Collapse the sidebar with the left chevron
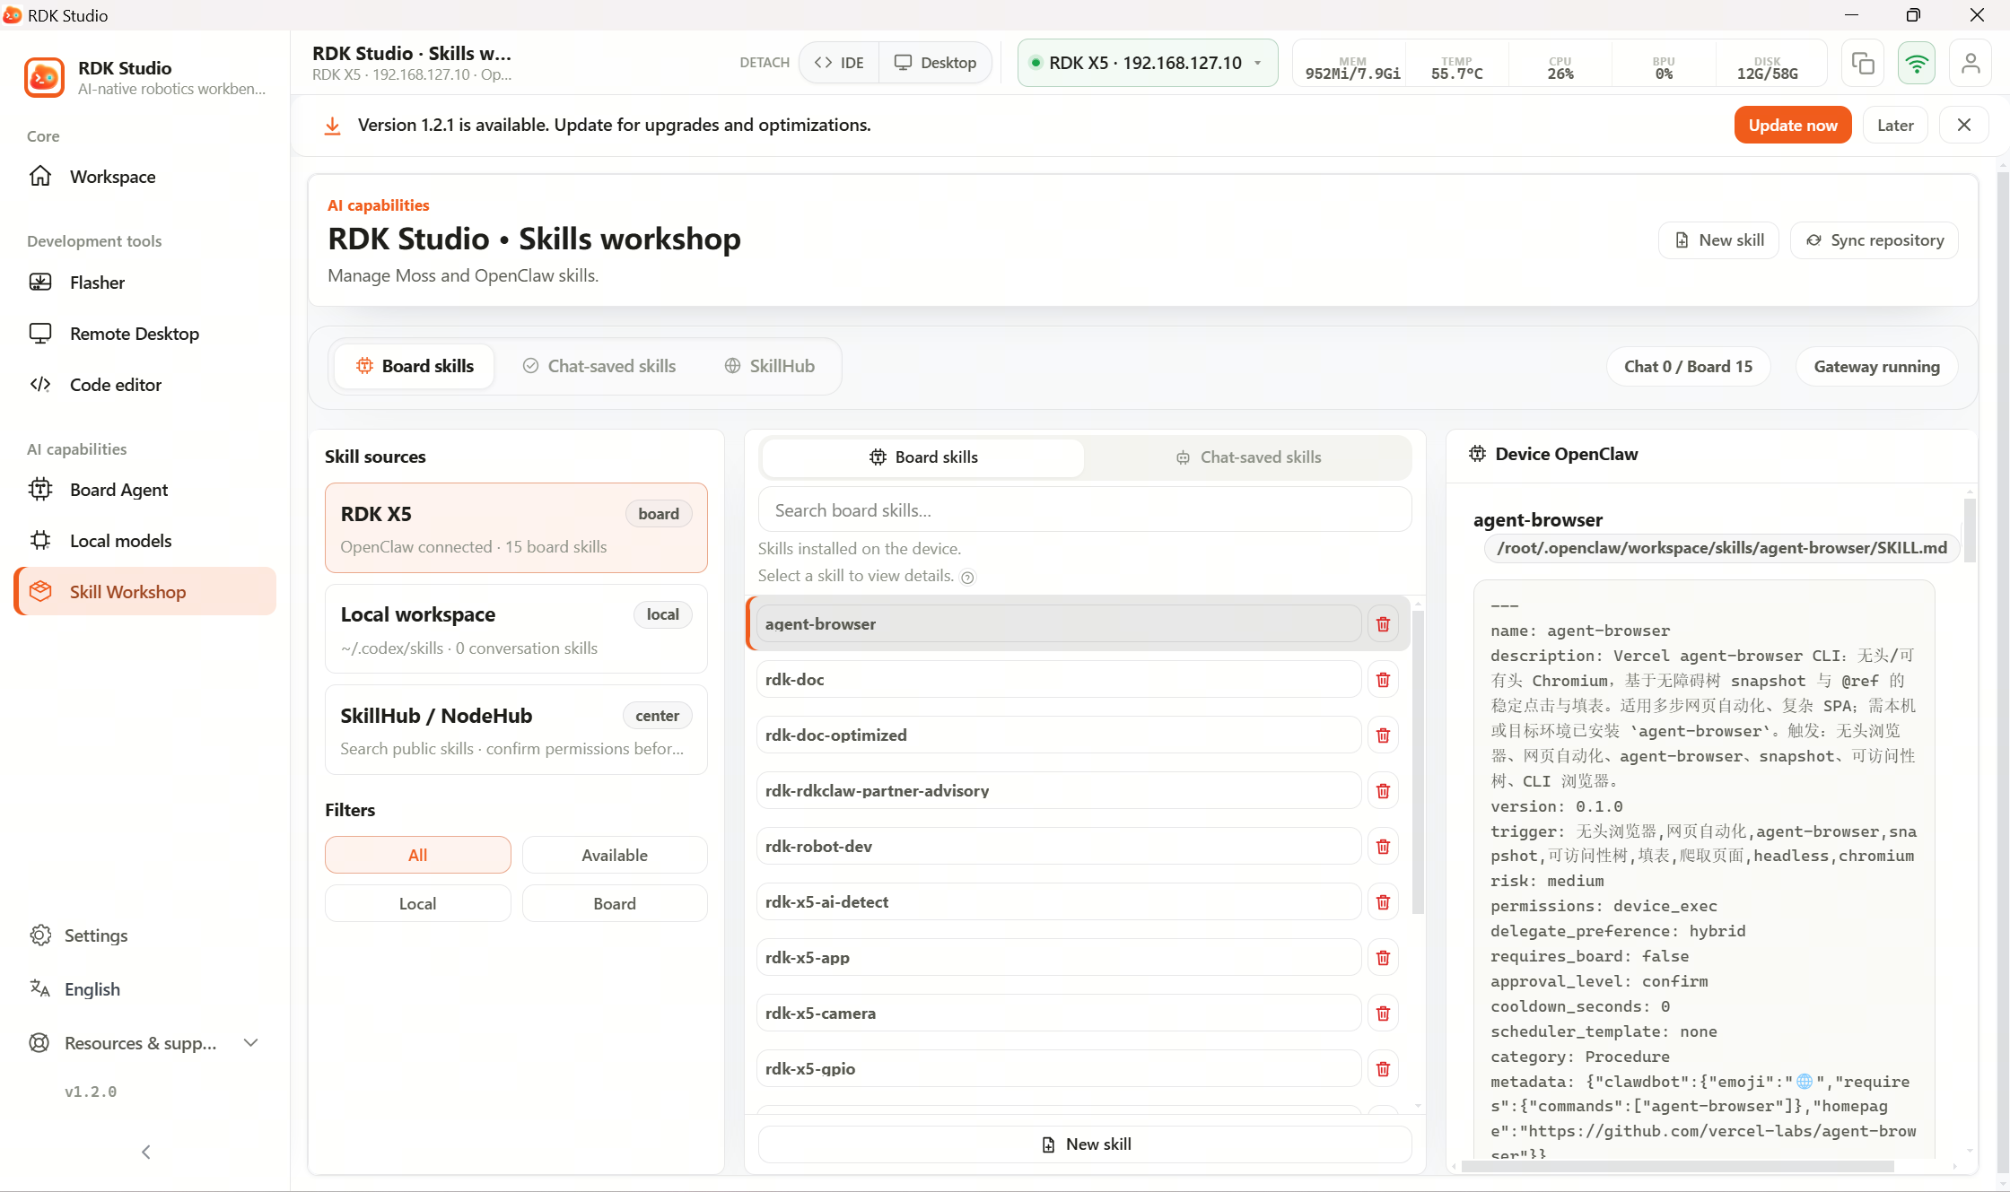Screen dimensions: 2010x1192 point(145,1152)
